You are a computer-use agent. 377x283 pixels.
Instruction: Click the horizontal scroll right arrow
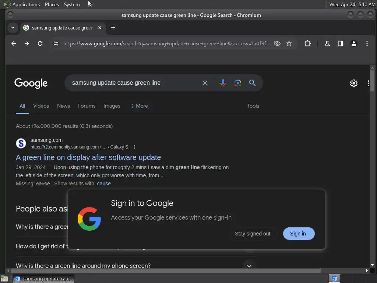(x=367, y=271)
